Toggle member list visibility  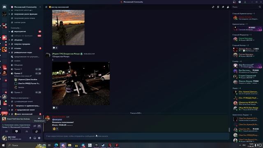pyautogui.click(x=228, y=7)
